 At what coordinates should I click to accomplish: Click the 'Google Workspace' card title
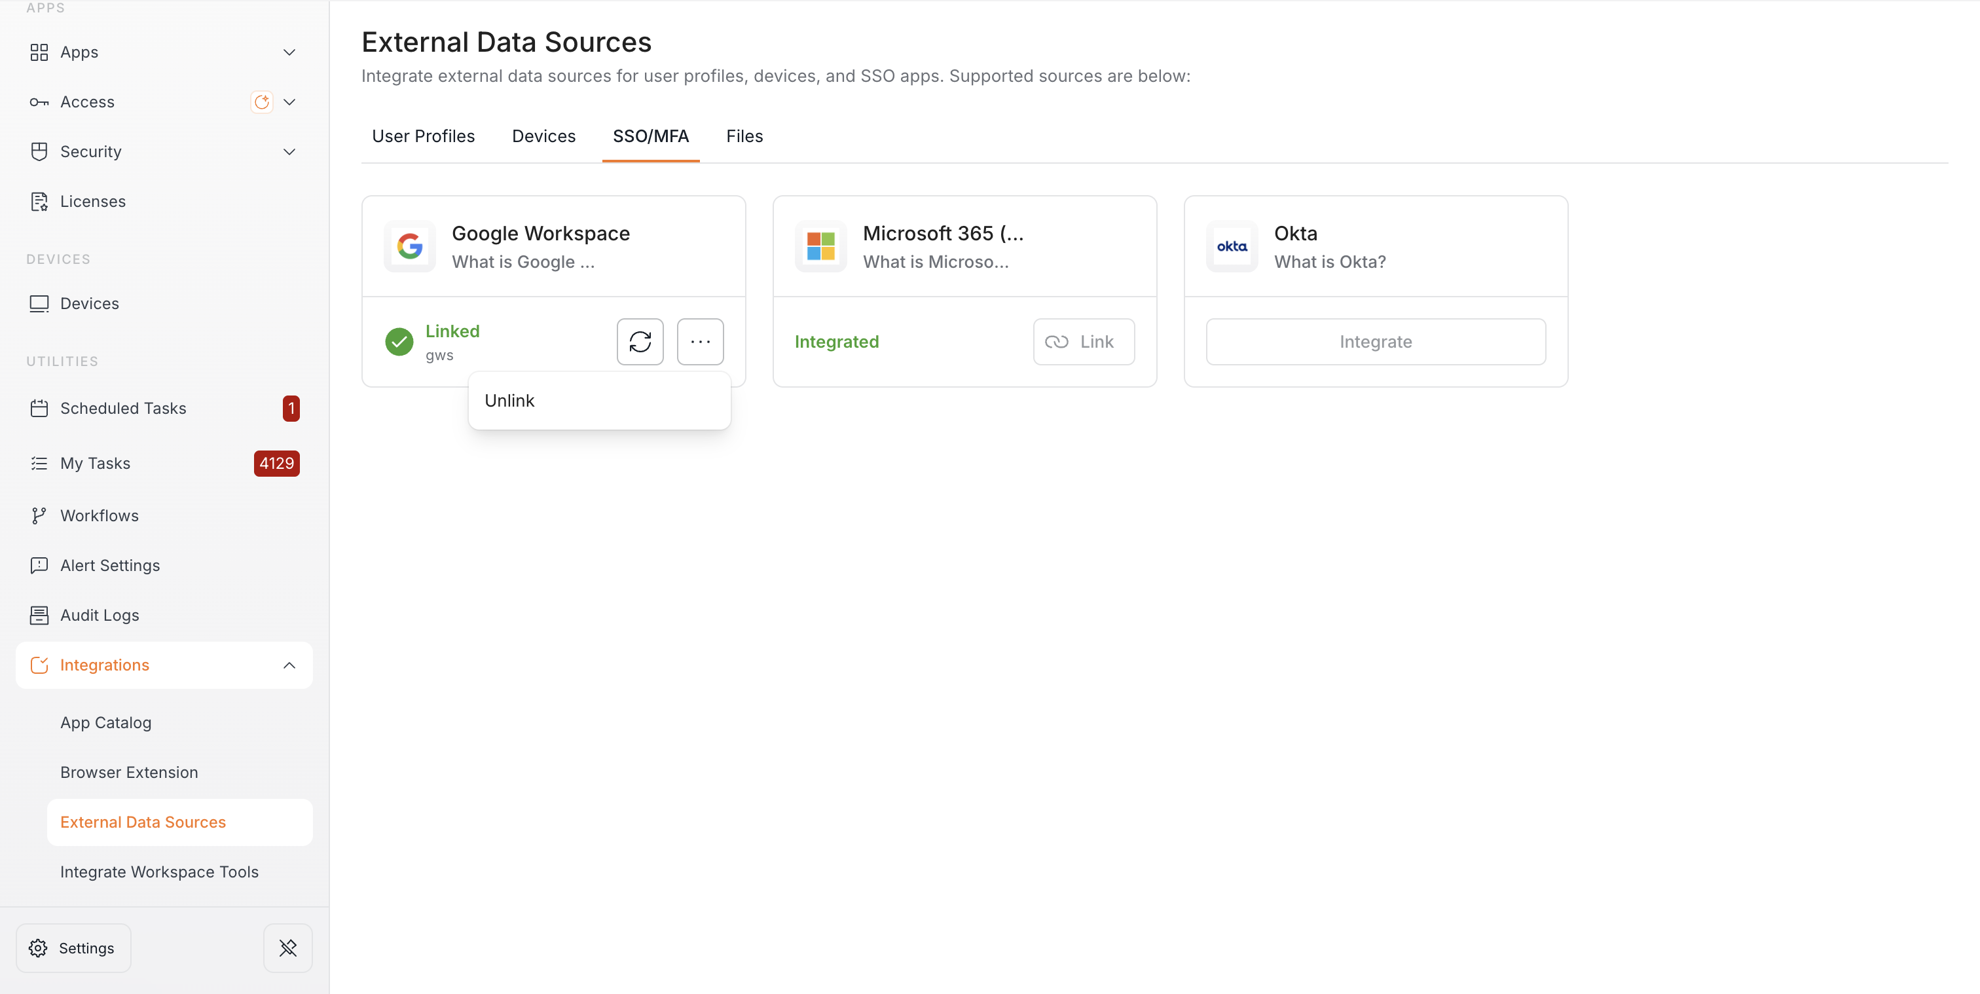tap(541, 233)
